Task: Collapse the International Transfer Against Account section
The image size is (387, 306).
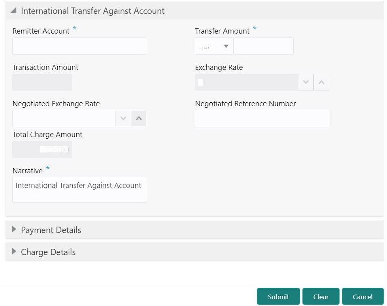Action: coord(13,10)
